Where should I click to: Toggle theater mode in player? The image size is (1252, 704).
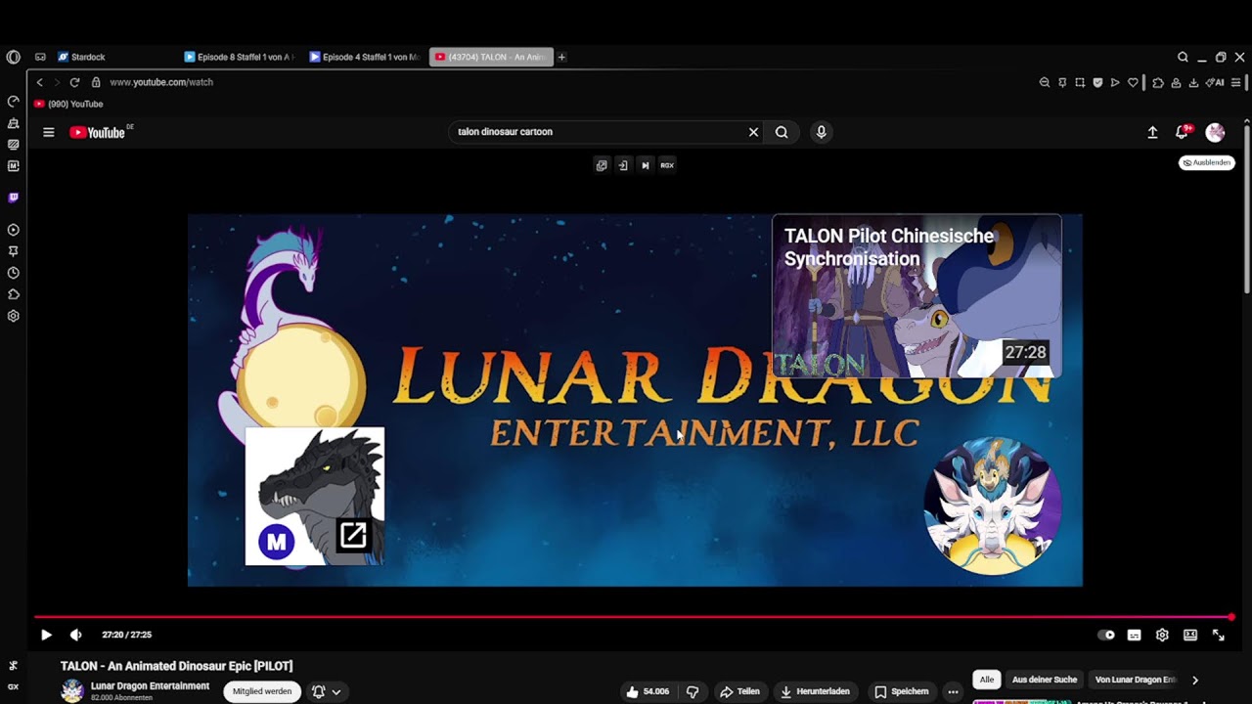(x=1190, y=635)
